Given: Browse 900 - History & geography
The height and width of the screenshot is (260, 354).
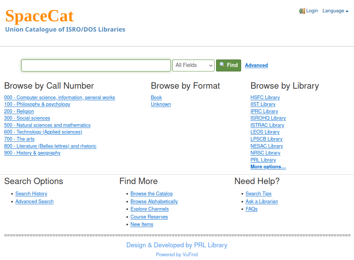Looking at the screenshot, I should point(32,153).
